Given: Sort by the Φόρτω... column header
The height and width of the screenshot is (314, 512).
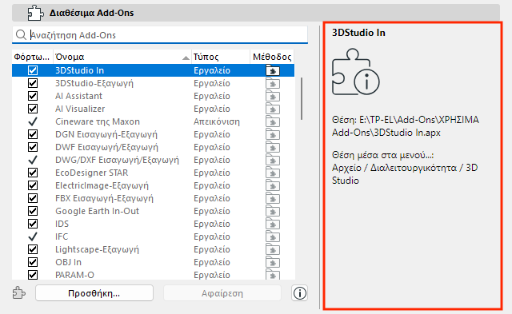Looking at the screenshot, I should click(x=32, y=57).
